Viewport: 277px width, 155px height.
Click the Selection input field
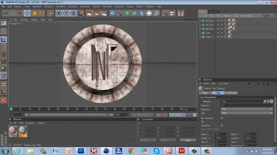247,105
